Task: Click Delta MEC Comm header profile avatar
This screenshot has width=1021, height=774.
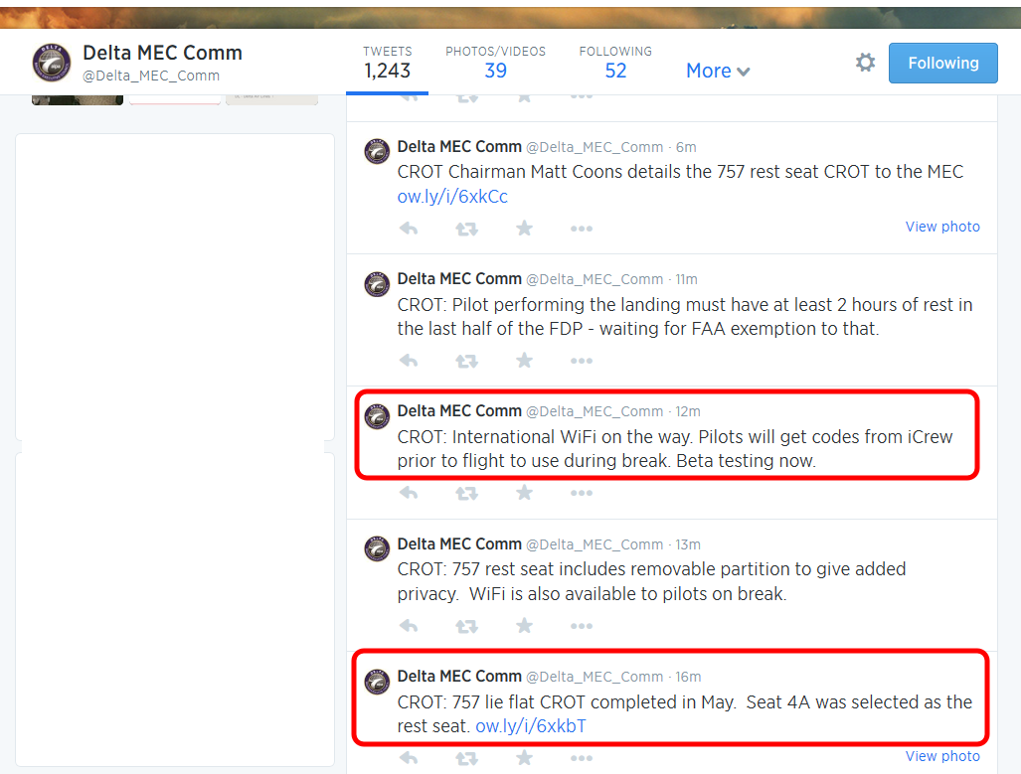Action: [x=52, y=63]
